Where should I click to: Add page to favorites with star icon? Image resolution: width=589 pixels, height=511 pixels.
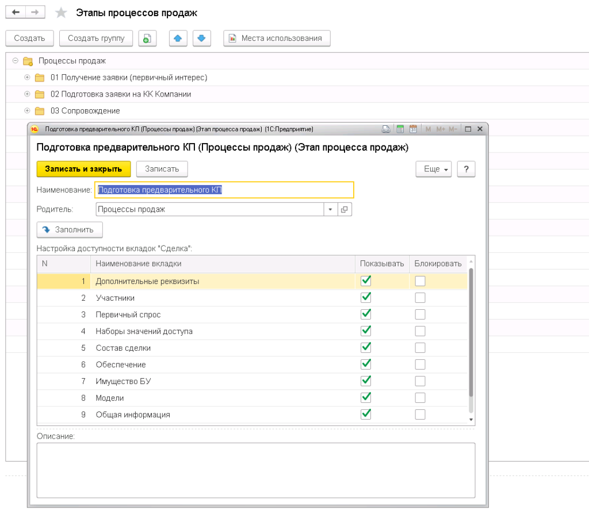[x=60, y=13]
